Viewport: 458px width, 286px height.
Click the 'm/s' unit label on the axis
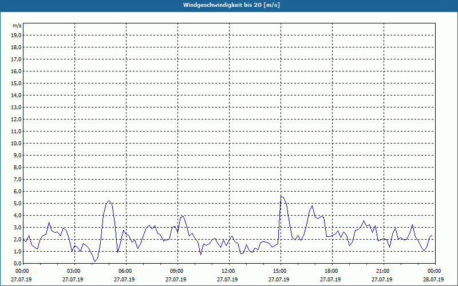tap(17, 26)
